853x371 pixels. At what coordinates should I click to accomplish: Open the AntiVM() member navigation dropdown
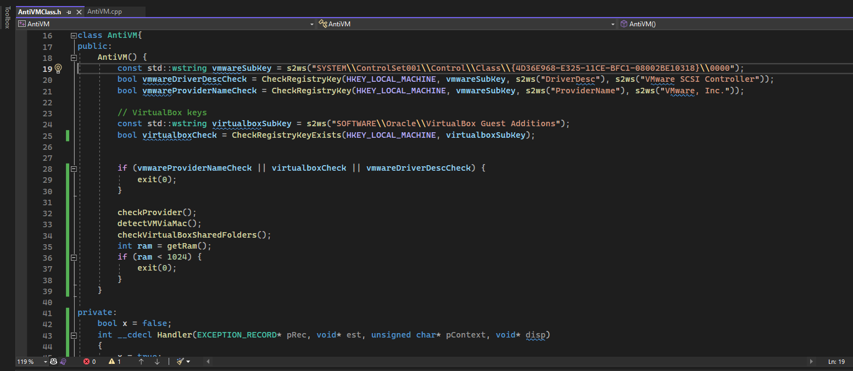point(735,24)
